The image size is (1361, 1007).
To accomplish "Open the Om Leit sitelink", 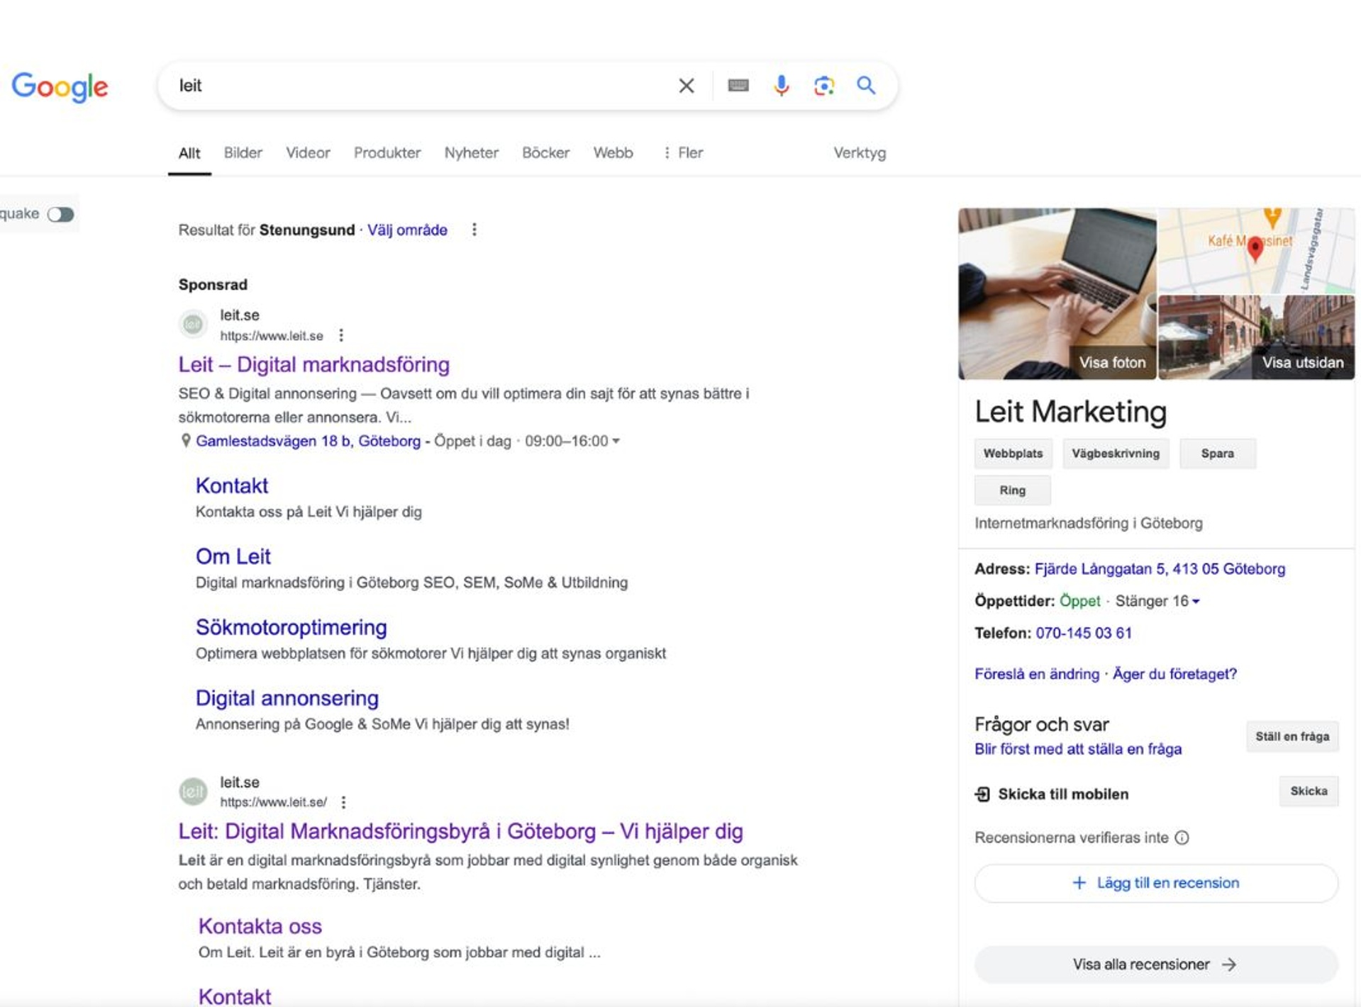I will pyautogui.click(x=233, y=556).
